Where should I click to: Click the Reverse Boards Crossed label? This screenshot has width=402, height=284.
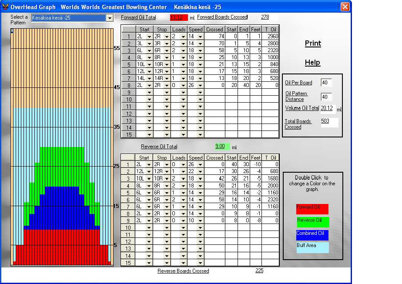[183, 271]
